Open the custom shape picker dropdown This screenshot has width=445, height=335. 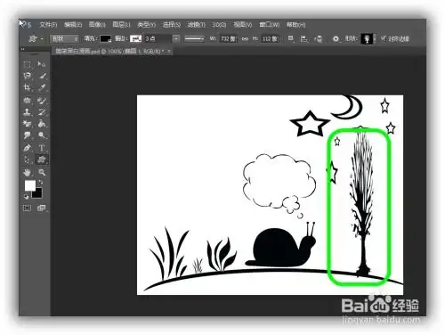click(x=375, y=38)
